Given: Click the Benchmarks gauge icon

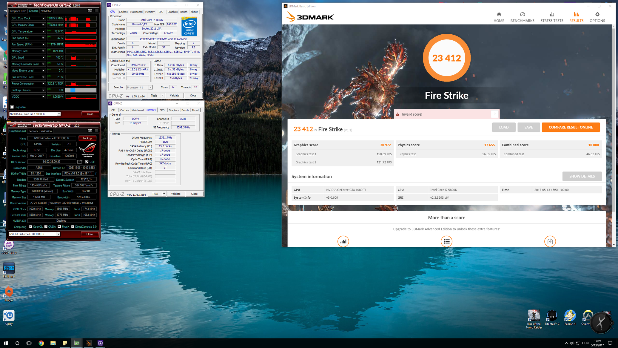Looking at the screenshot, I should coord(522,14).
